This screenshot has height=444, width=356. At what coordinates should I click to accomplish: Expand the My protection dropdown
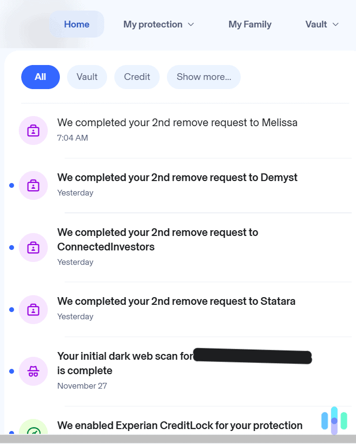coord(159,24)
